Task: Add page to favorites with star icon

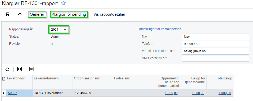Action: point(63,3)
